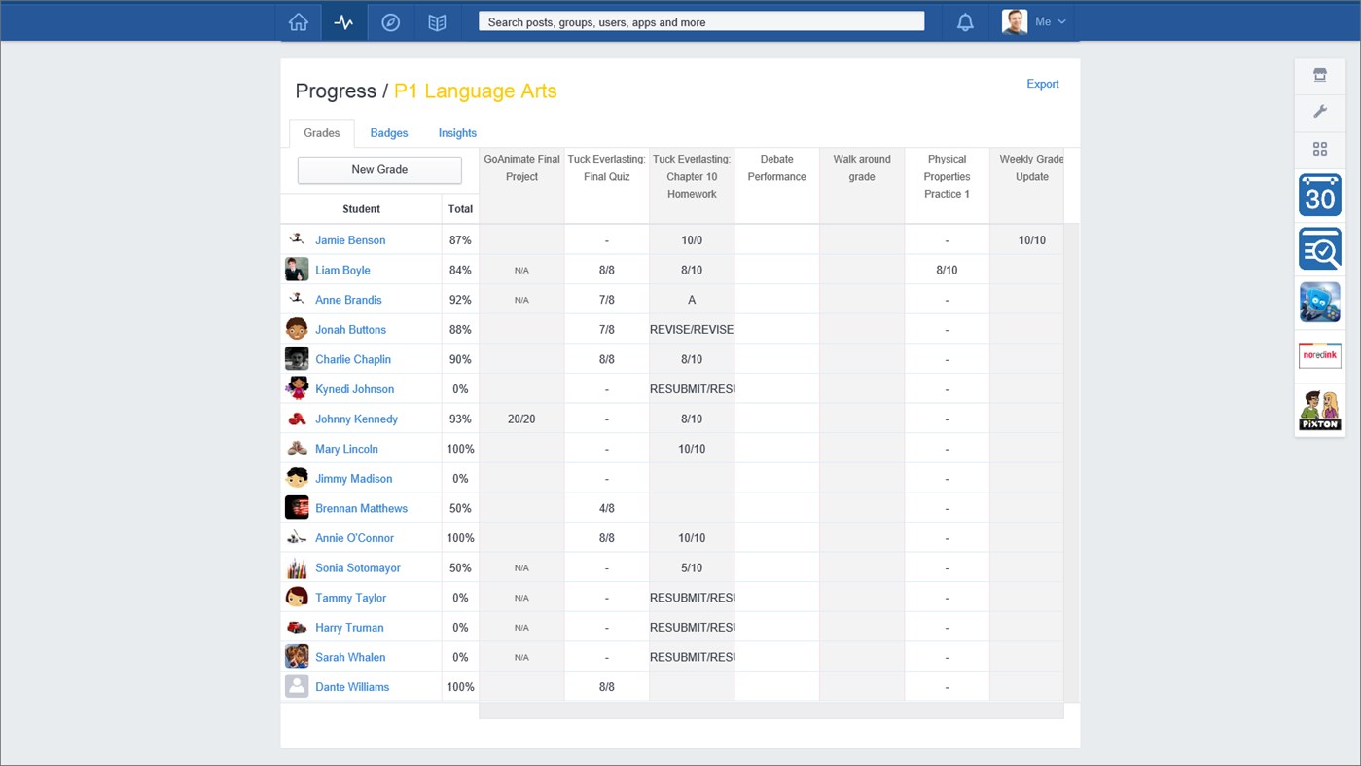Viewport: 1361px width, 766px height.
Task: Click the search posts input field
Action: [x=700, y=20]
